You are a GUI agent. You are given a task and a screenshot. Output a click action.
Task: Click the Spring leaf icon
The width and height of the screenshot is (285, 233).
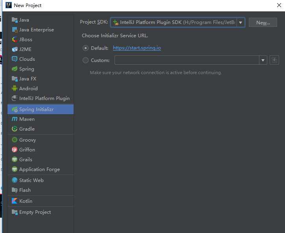(15, 69)
